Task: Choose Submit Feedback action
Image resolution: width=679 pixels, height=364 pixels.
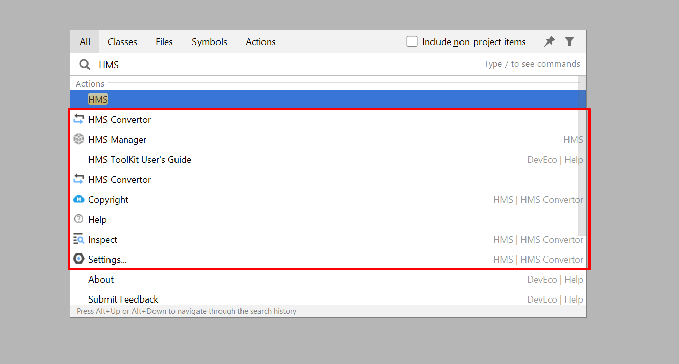Action: 328,299
